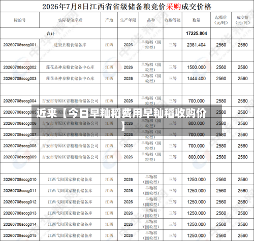Click starting price 2580 in row sccg008
This screenshot has height=241, width=254.
click(x=221, y=146)
